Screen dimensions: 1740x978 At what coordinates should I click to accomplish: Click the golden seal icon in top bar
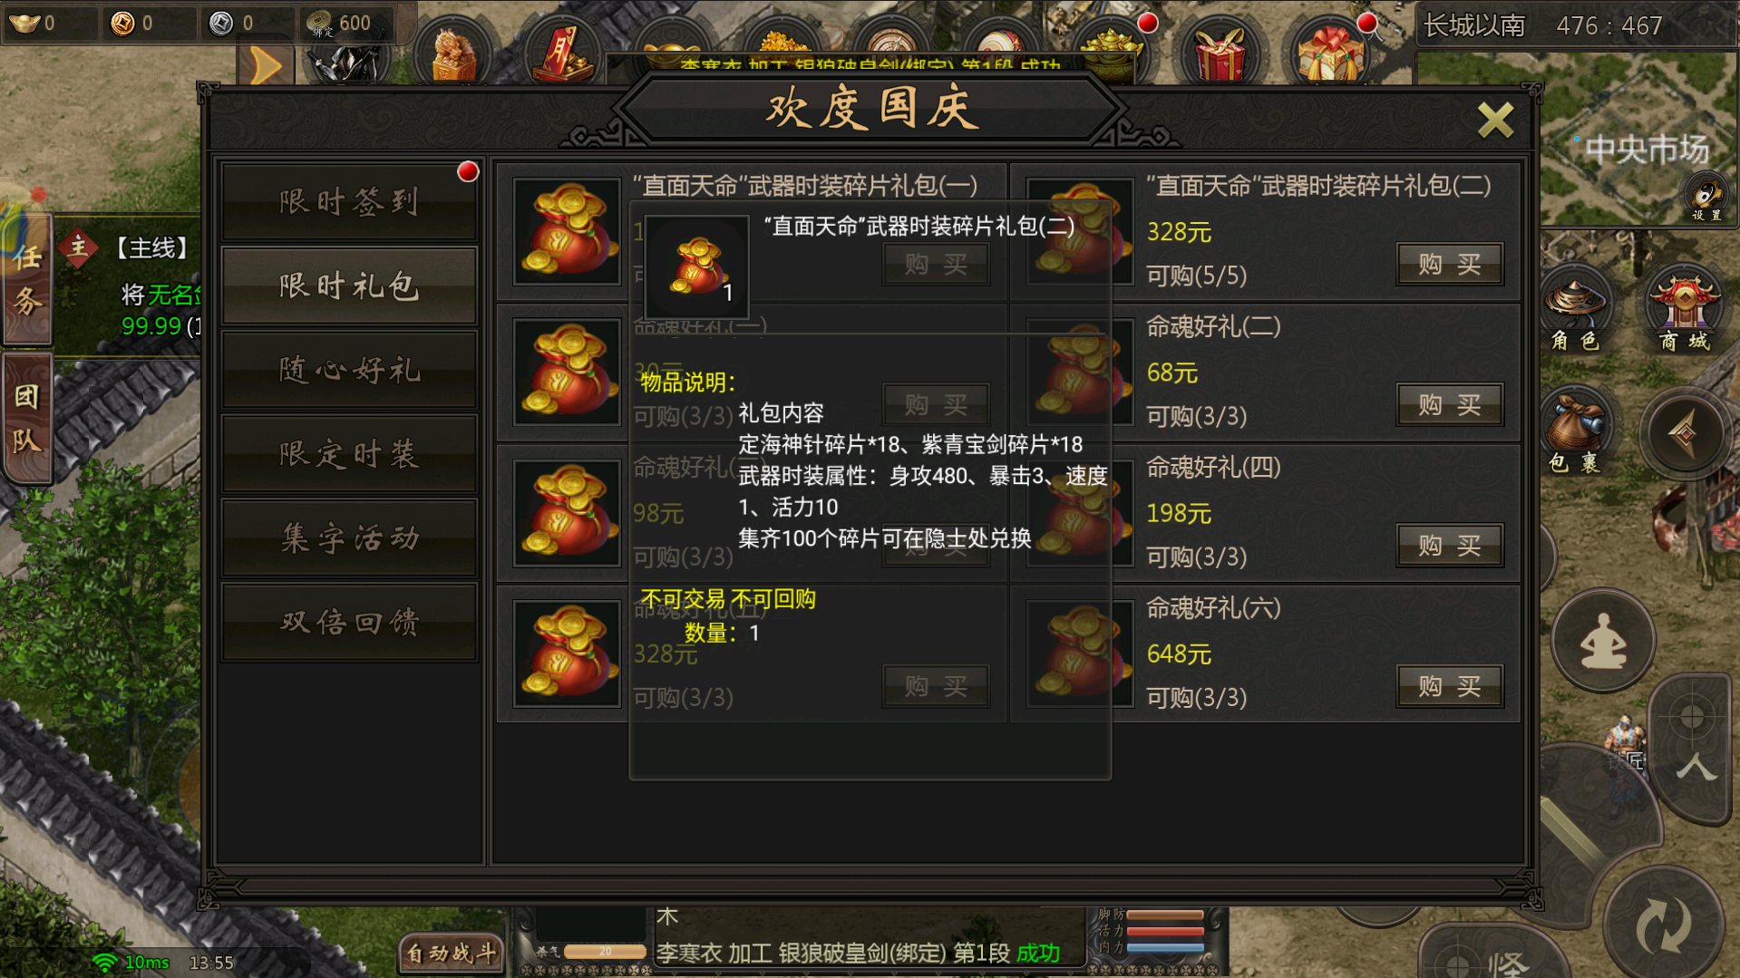coord(452,54)
